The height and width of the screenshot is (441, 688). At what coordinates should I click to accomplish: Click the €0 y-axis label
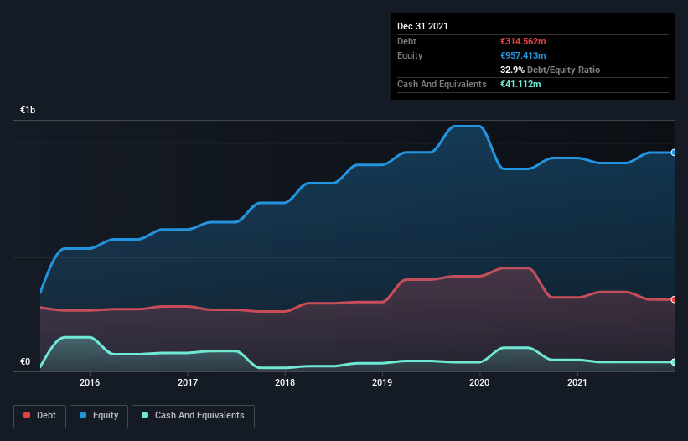[x=25, y=361]
